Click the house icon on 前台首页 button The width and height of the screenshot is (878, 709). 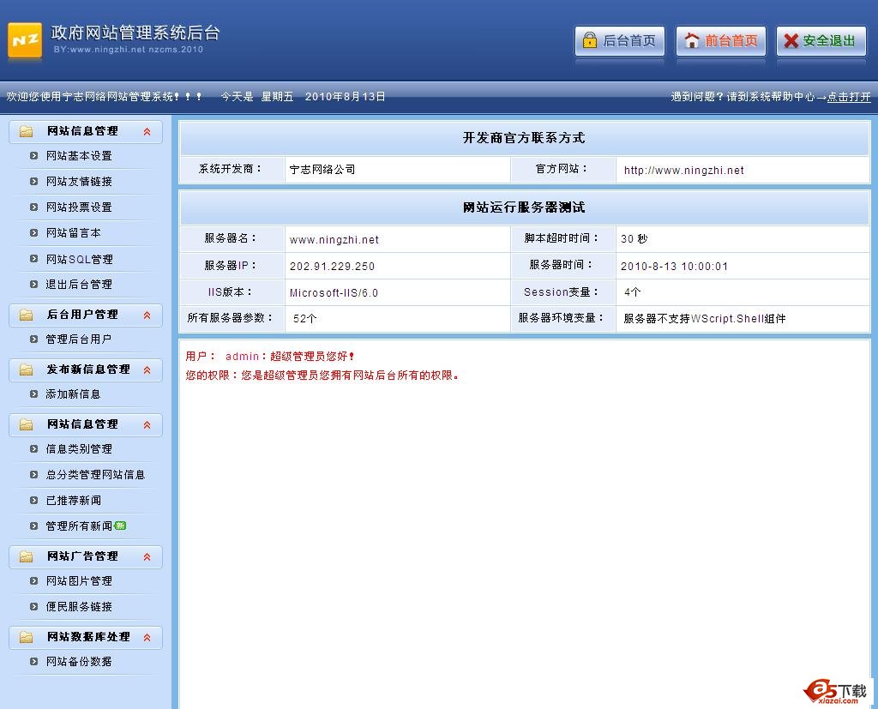point(691,40)
